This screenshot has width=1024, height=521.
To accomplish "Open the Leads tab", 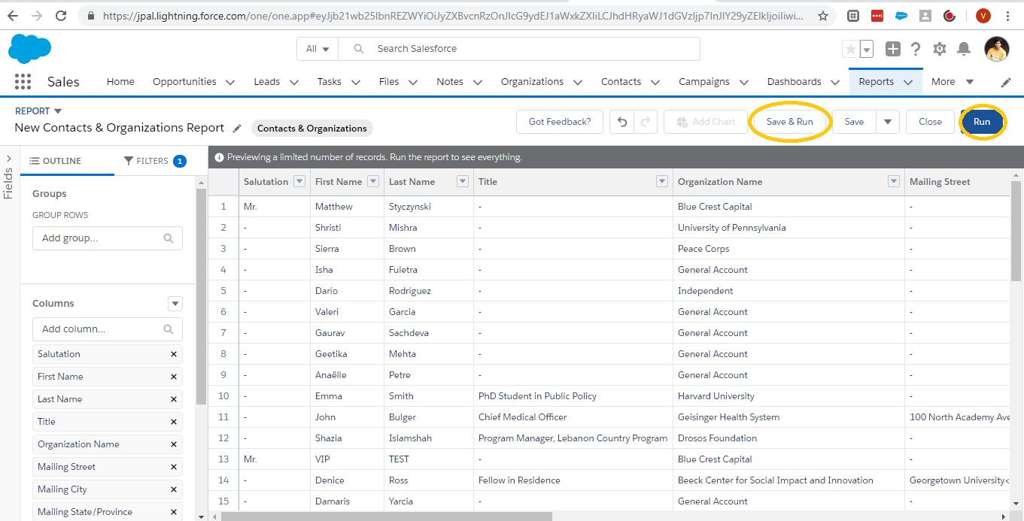I will 266,82.
